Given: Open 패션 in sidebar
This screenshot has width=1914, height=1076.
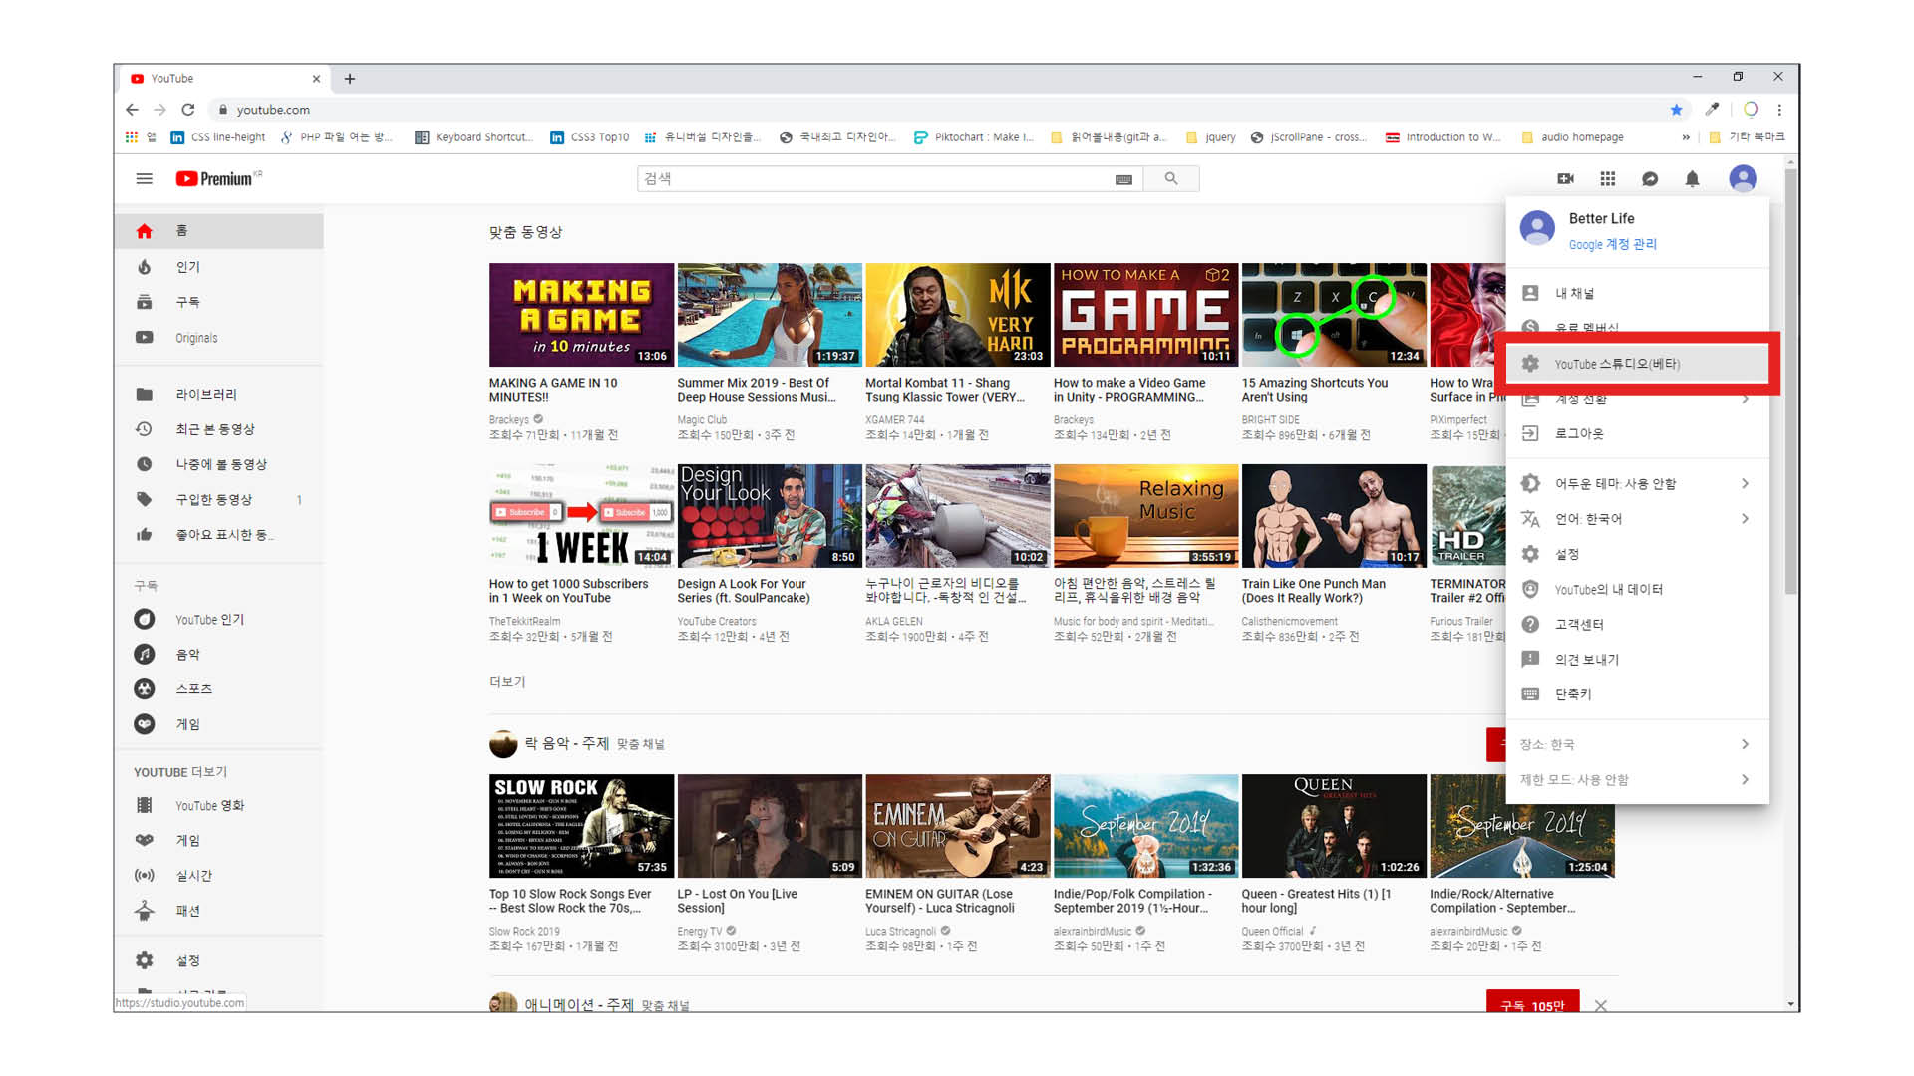Looking at the screenshot, I should click(218, 911).
